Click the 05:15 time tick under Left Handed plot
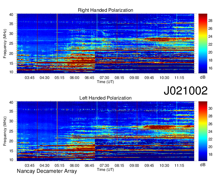216x175 pixels. pos(59,165)
